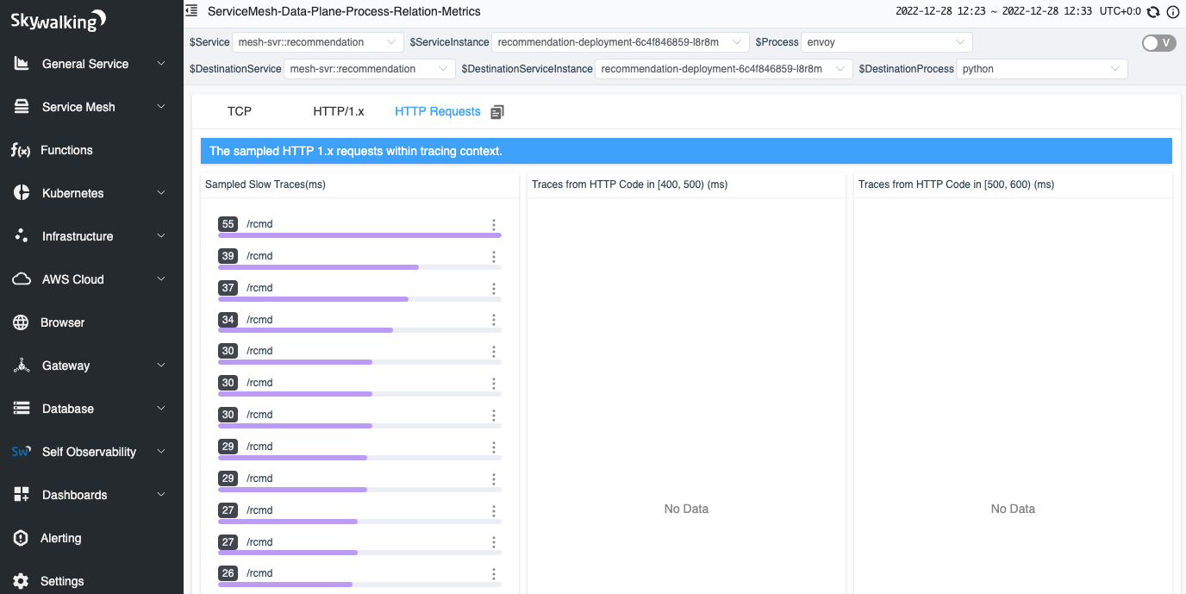Click the SkyWalking logo
The height and width of the screenshot is (594, 1186).
click(56, 19)
